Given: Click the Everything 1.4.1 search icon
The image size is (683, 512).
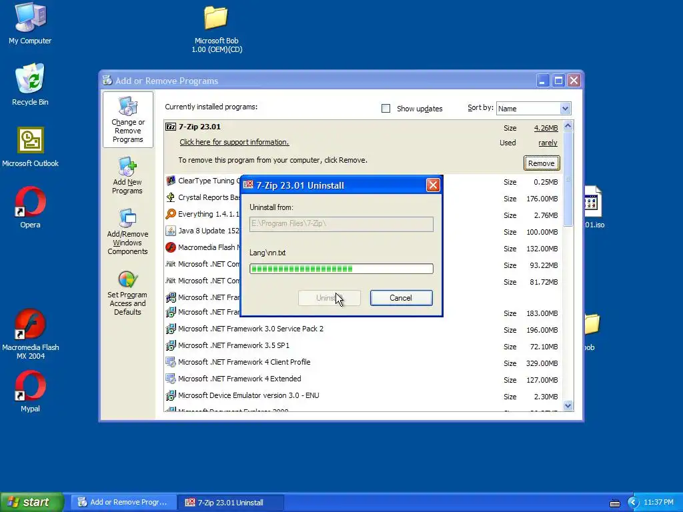Looking at the screenshot, I should [171, 214].
